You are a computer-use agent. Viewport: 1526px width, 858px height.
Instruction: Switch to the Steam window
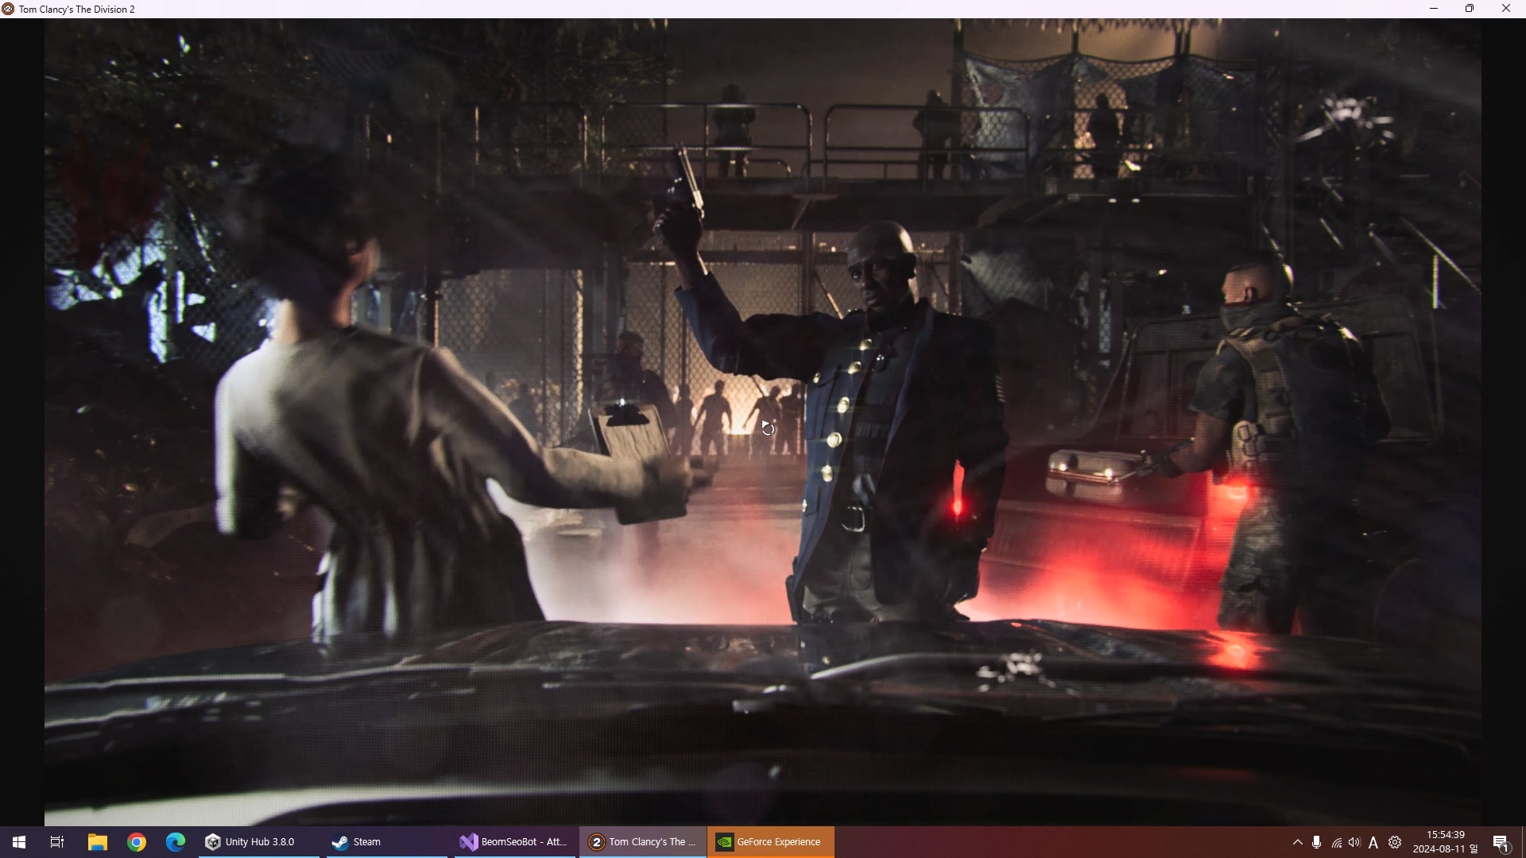(358, 842)
